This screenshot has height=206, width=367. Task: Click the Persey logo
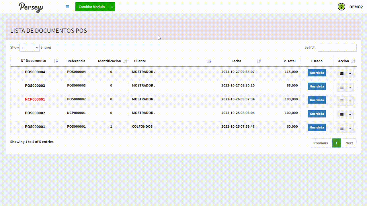31,7
